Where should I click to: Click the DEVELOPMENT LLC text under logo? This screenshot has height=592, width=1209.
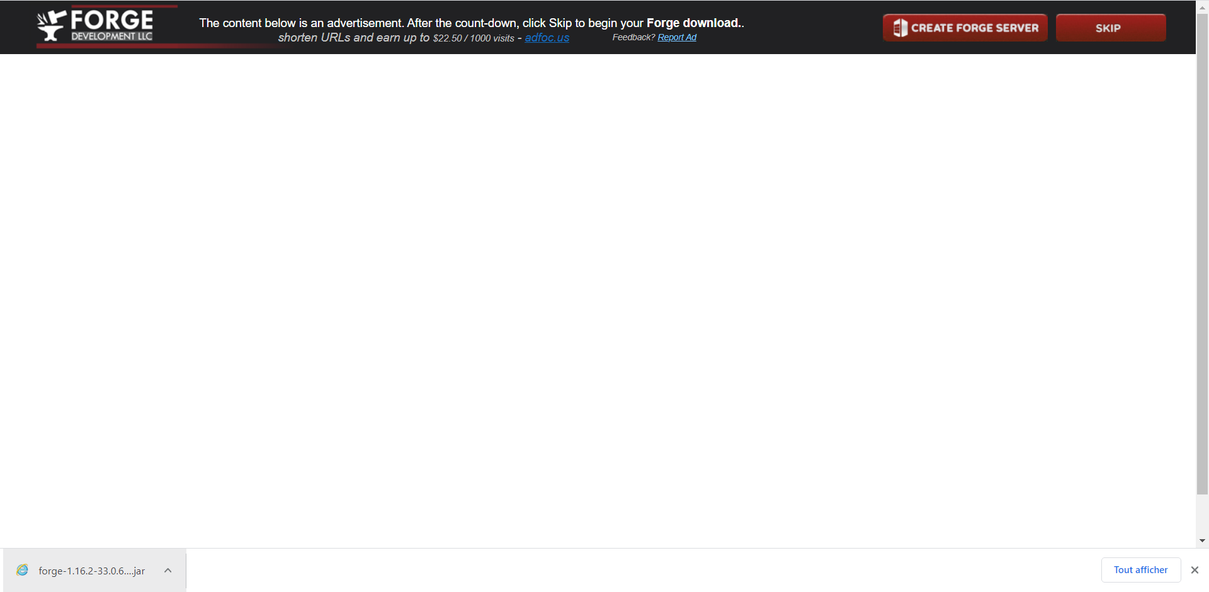point(111,36)
